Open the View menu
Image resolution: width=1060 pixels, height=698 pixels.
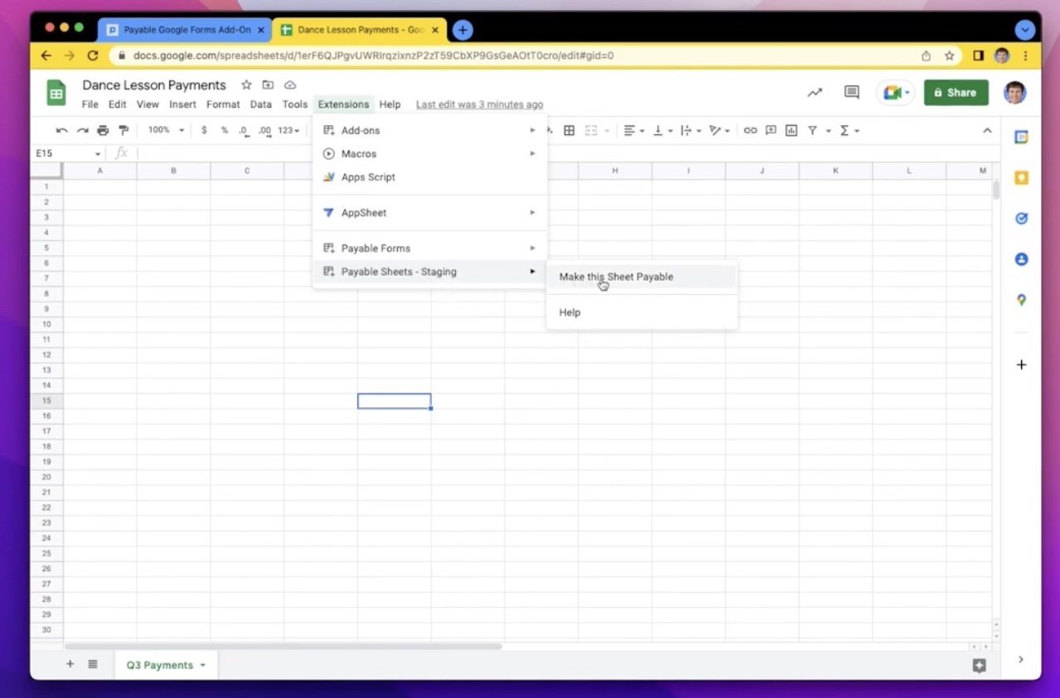148,104
